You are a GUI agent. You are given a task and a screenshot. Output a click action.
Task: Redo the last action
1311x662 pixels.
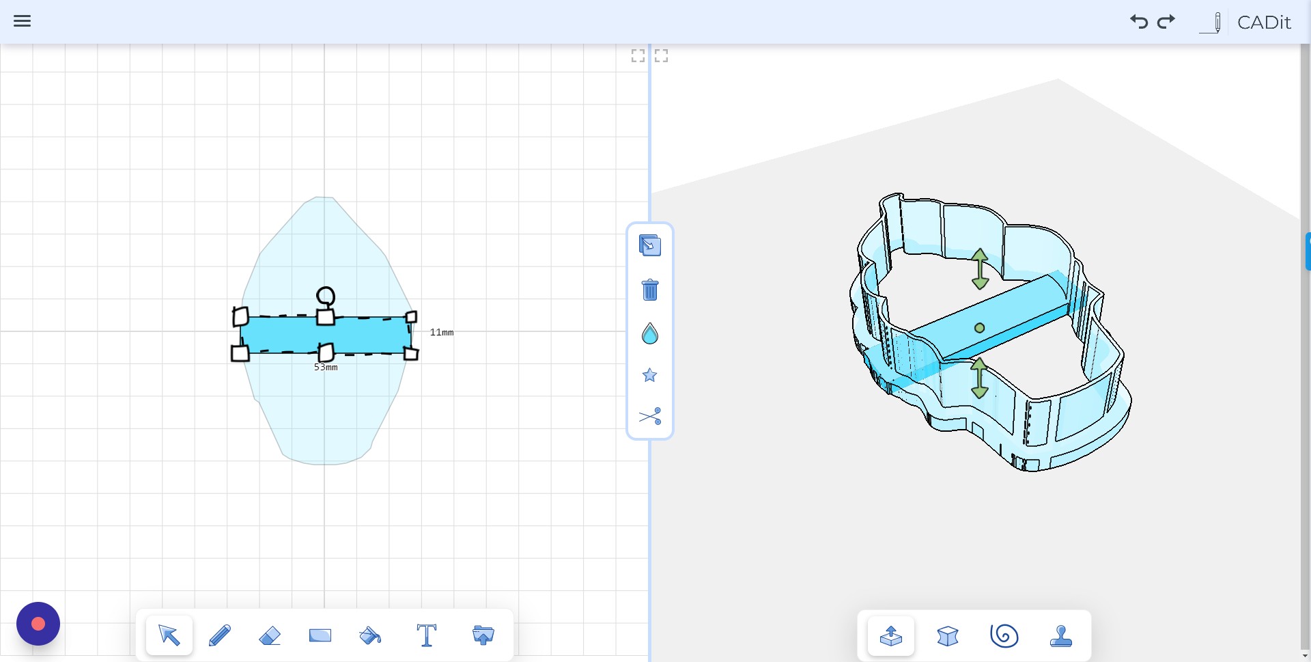[1166, 21]
